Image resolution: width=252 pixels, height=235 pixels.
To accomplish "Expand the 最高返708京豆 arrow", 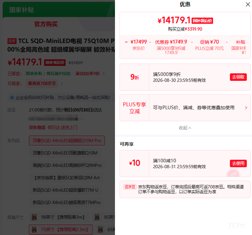I will click(x=62, y=83).
